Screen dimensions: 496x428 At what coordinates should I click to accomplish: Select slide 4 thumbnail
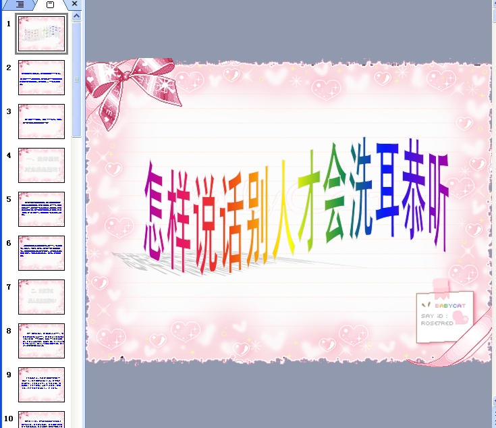click(x=41, y=165)
